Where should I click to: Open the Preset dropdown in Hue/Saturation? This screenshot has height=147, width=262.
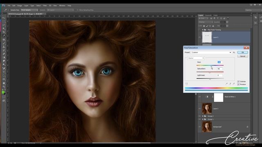(211, 52)
